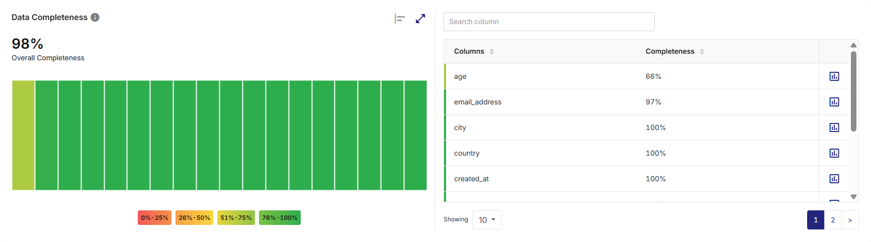Click the Columns header text
The width and height of the screenshot is (871, 242).
(469, 51)
